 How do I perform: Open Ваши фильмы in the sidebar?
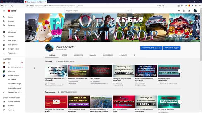coord(13,45)
